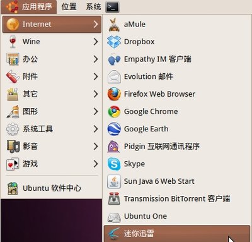
Task: Open Ubuntu 软件中心 label
Action: (52, 188)
